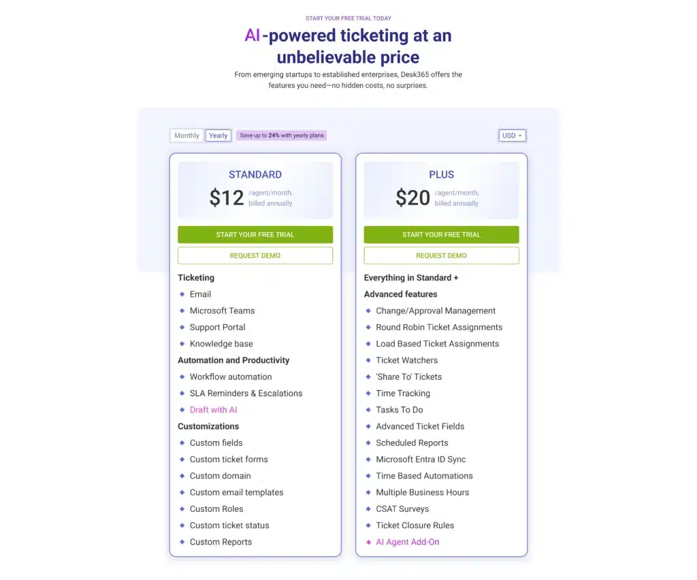This screenshot has height=580, width=697.
Task: Click diamond bullet beside Scheduled Reports
Action: [368, 442]
